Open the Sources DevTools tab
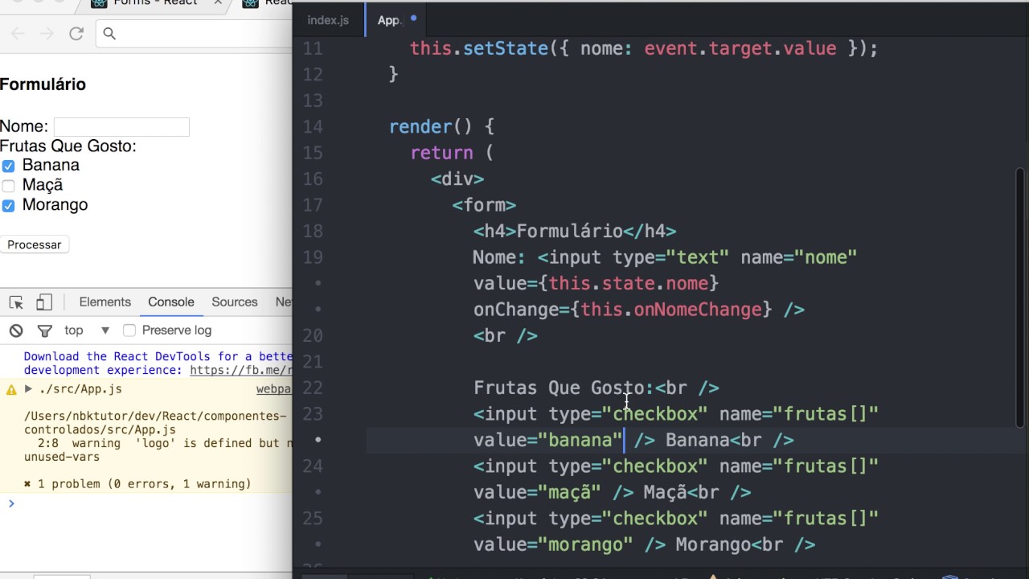Image resolution: width=1029 pixels, height=579 pixels. pos(235,302)
